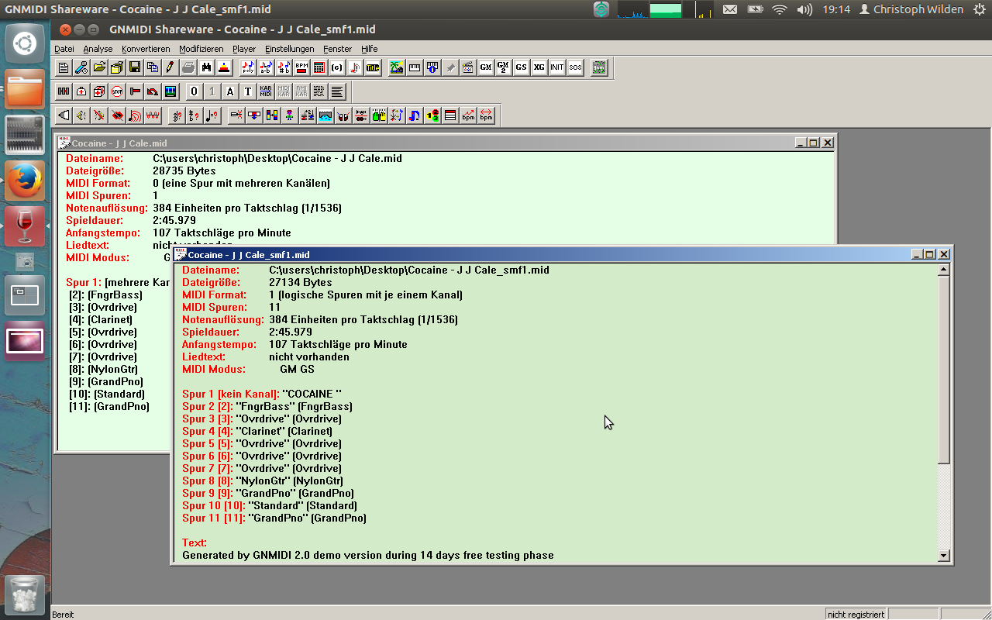Click 'Spur 2 [2]:' FngrBass track line
Screen dimensions: 992x620
click(267, 406)
